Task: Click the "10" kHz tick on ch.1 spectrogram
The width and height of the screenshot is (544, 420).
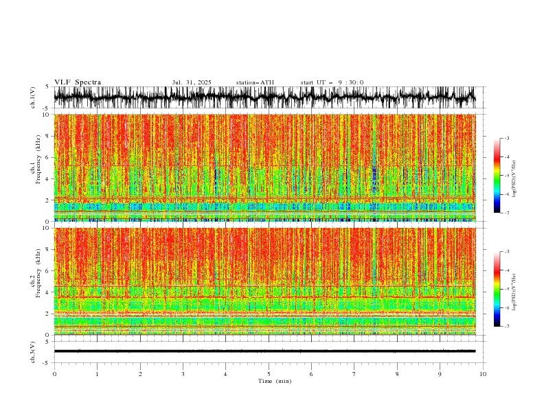Action: click(47, 115)
